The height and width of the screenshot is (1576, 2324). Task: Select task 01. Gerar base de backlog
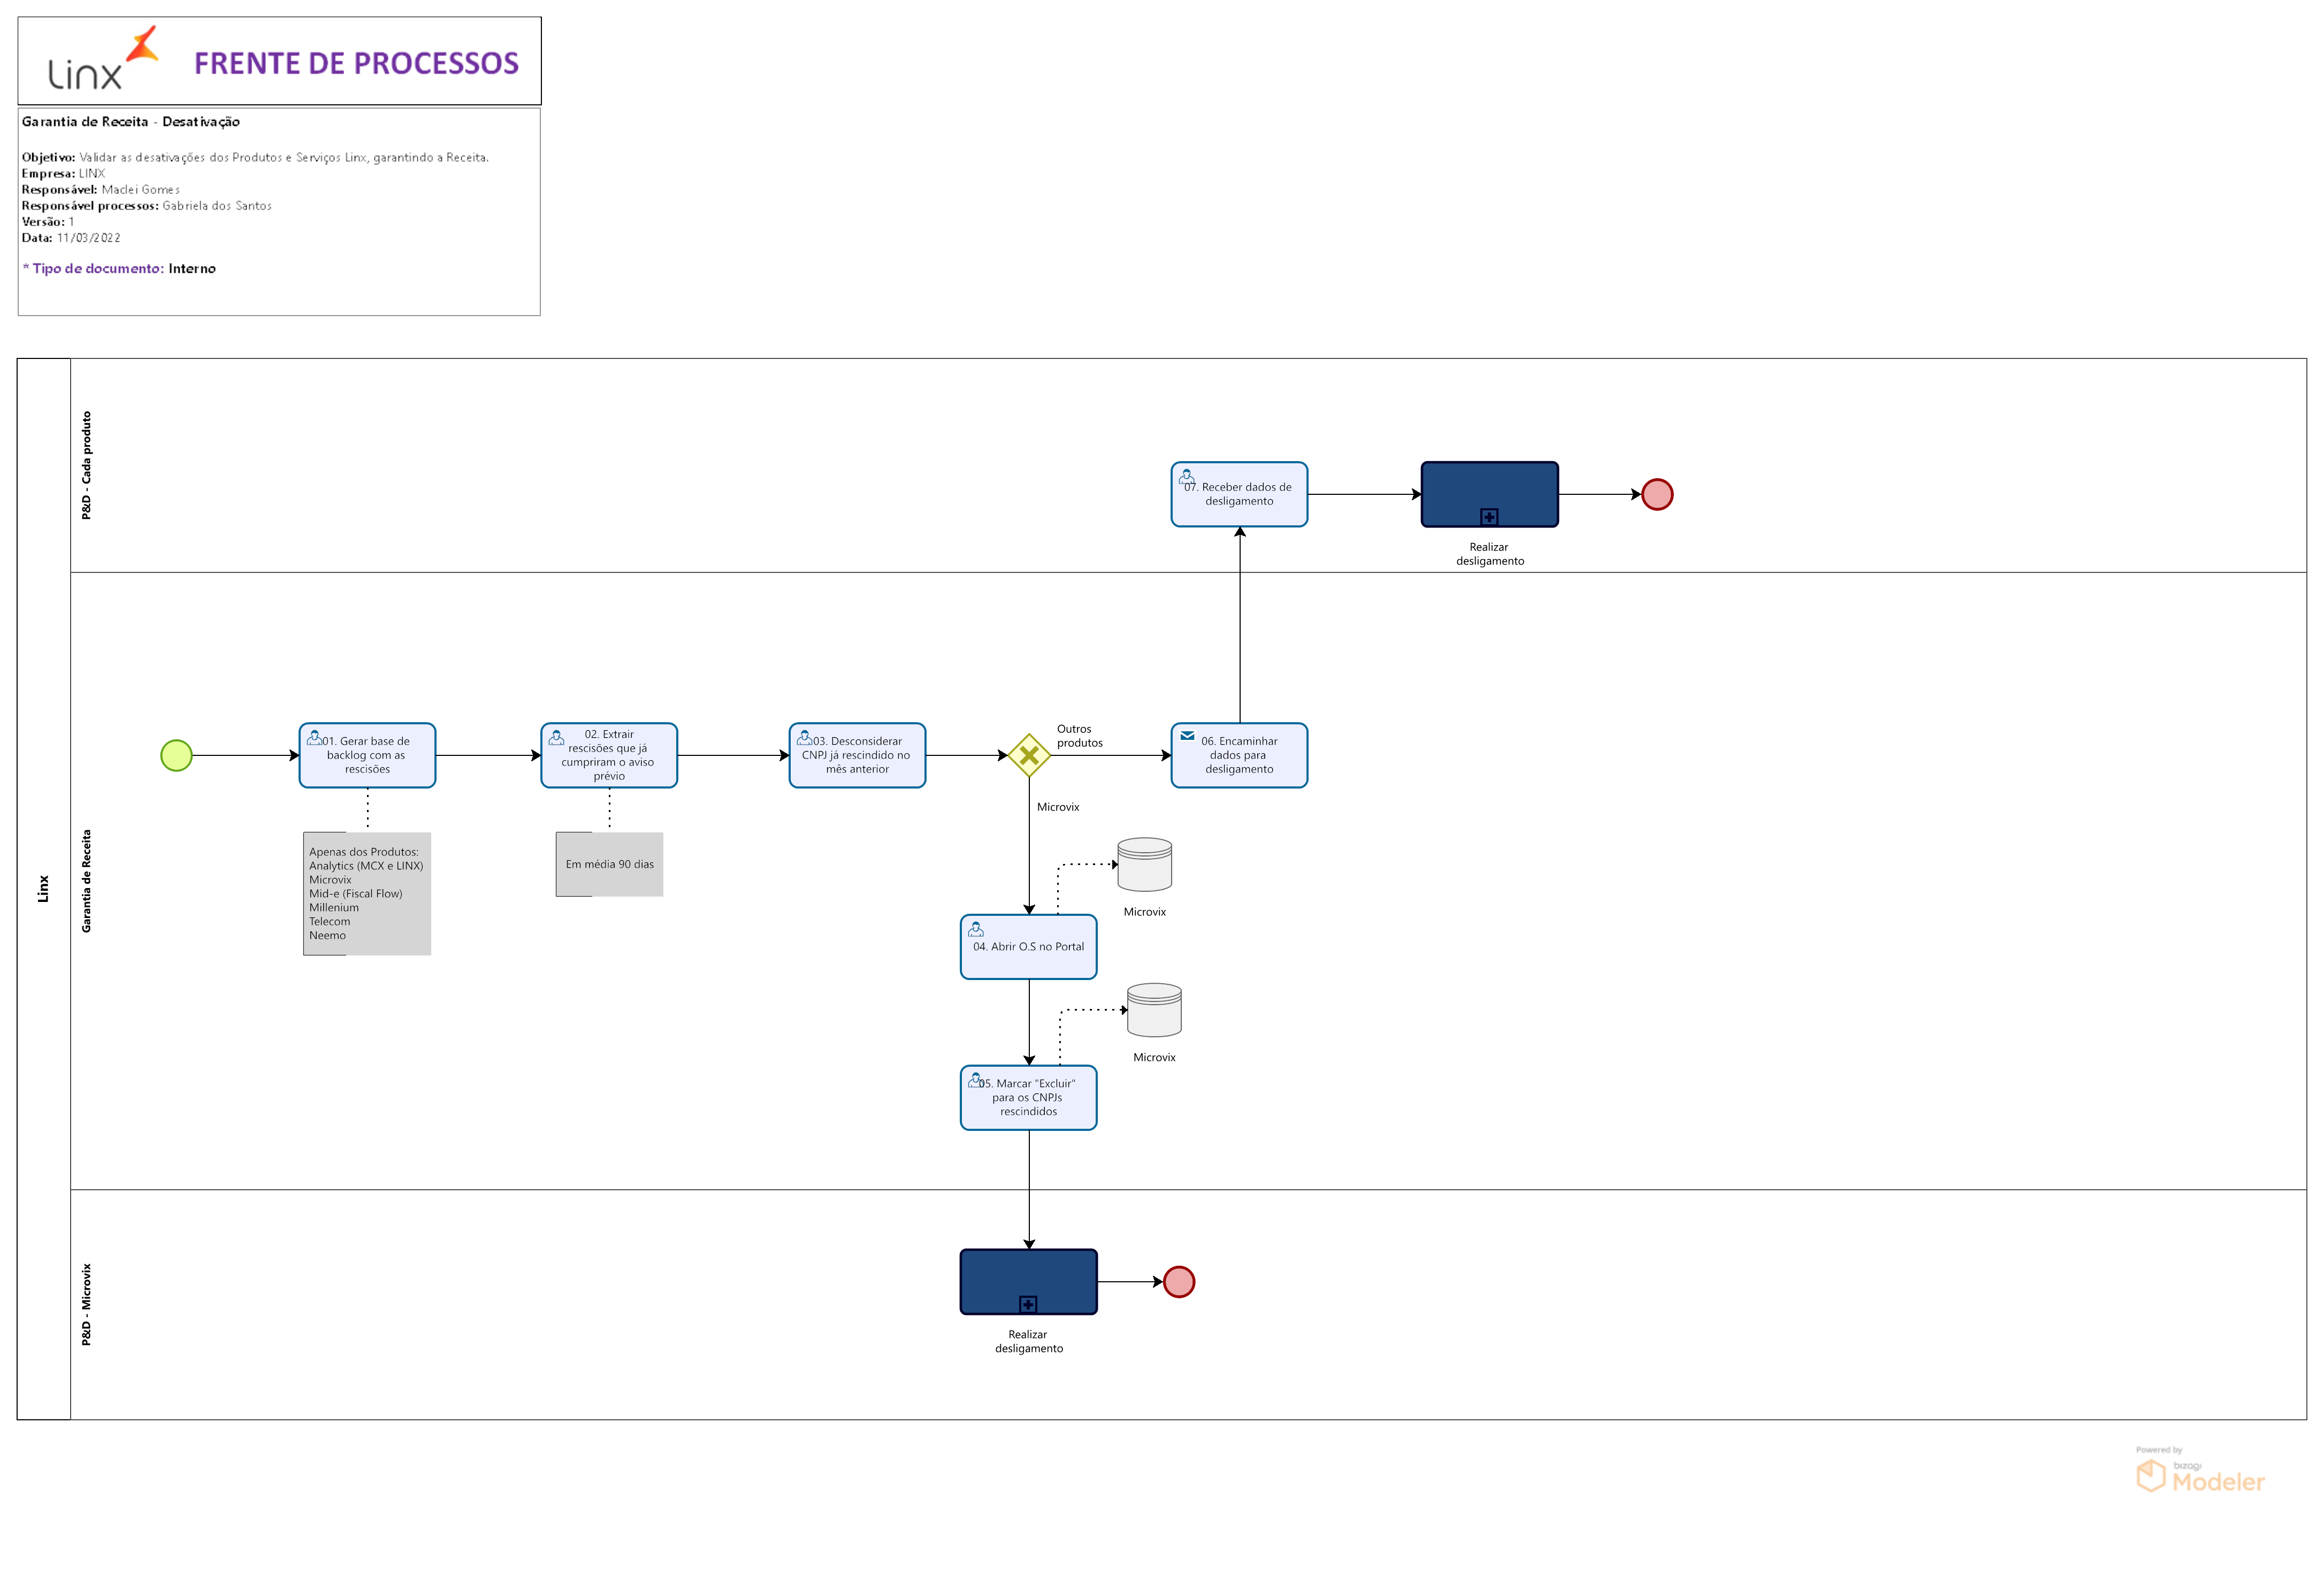pos(367,756)
